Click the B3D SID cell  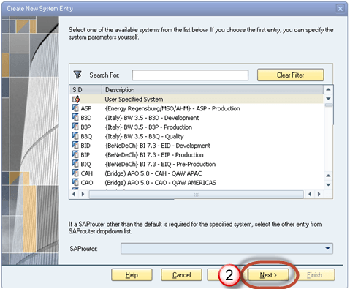coord(86,118)
